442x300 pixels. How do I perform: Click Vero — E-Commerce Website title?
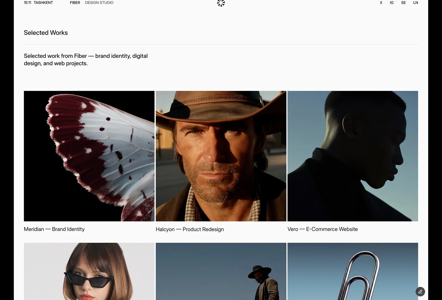pyautogui.click(x=323, y=229)
